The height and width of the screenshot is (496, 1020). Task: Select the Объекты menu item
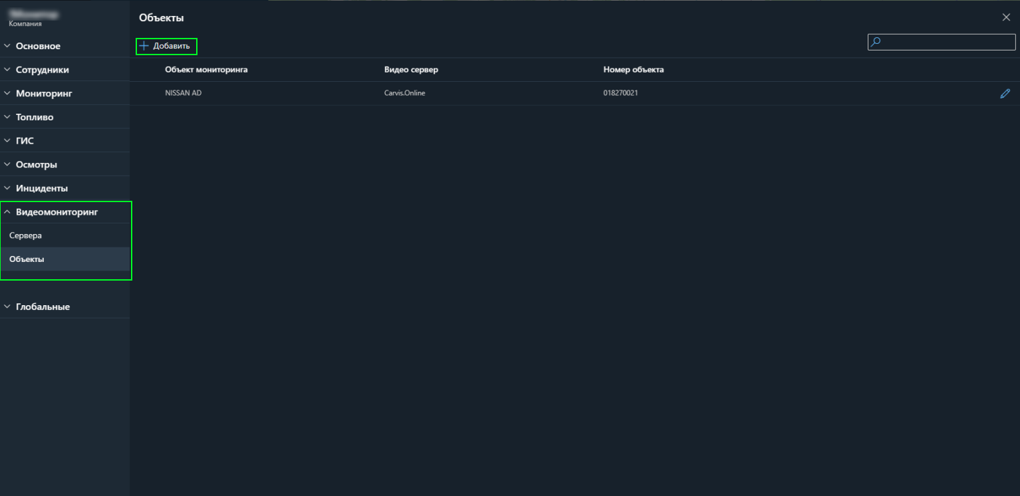(x=27, y=259)
